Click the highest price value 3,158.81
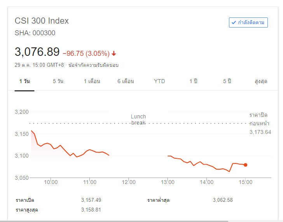 [x=91, y=210]
